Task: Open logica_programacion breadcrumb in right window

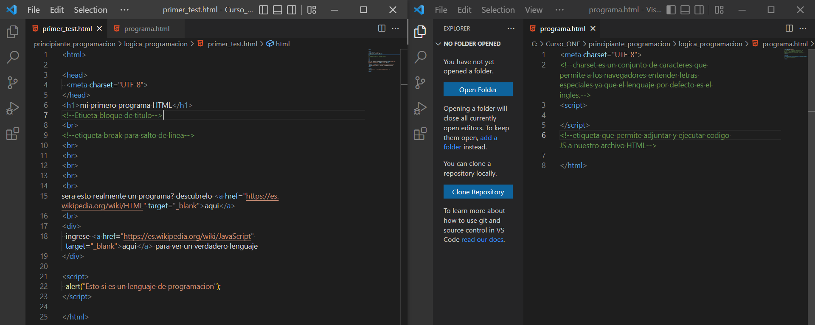Action: tap(711, 44)
